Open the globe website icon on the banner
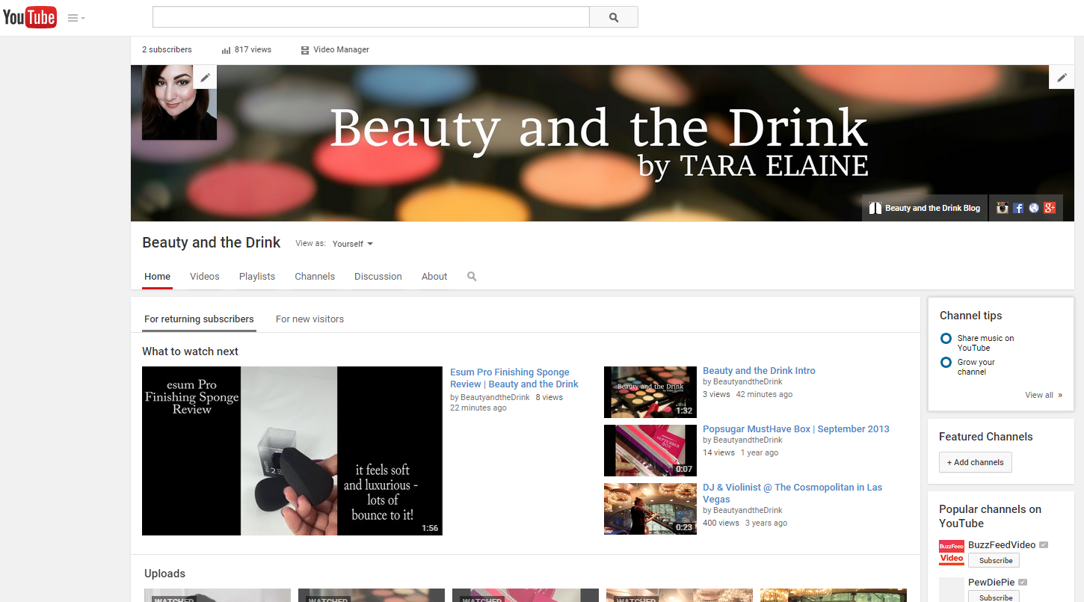This screenshot has height=602, width=1084. tap(1034, 208)
